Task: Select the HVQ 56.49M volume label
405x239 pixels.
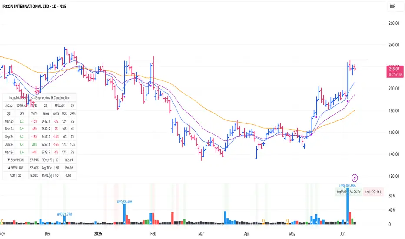Action: (x=124, y=202)
